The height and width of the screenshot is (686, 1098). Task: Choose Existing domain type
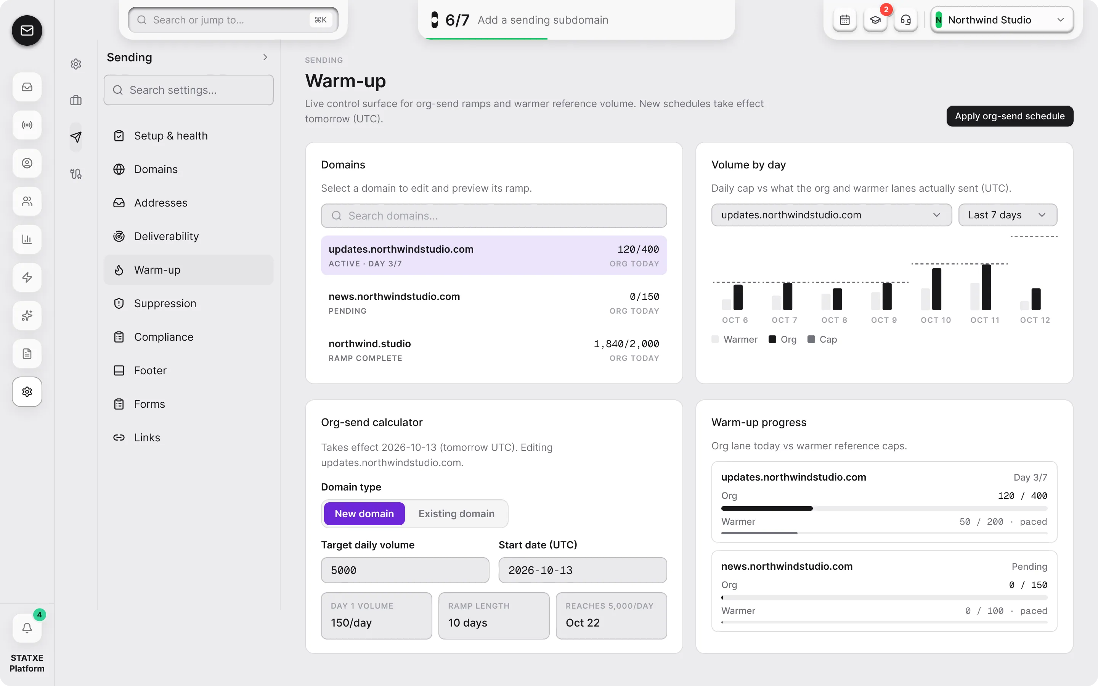pyautogui.click(x=456, y=514)
